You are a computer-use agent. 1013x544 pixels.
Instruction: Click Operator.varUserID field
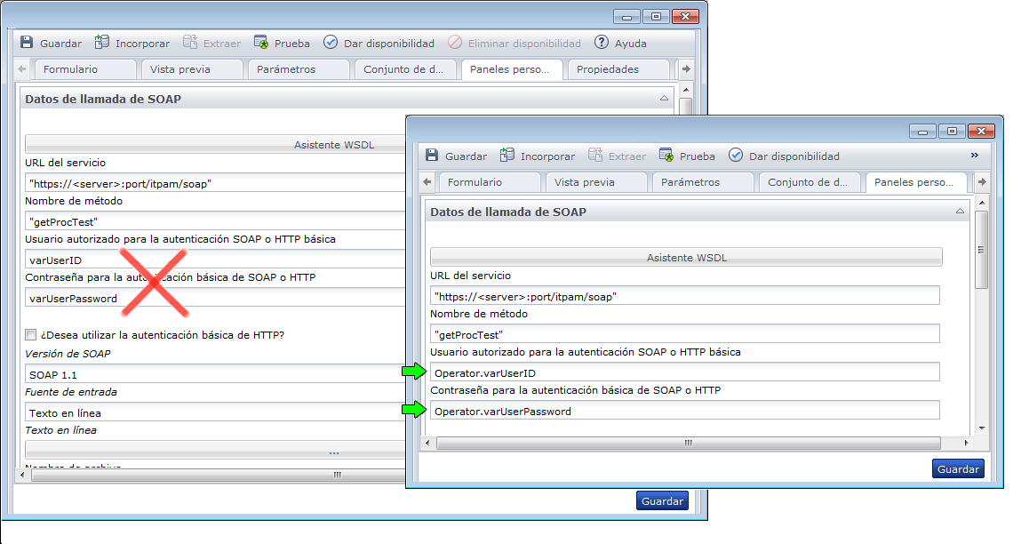pos(685,372)
